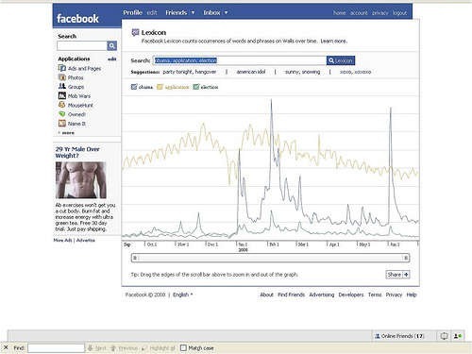Click the left handle of graph scroll bar
Image resolution: width=472 pixels, height=354 pixels.
135,258
